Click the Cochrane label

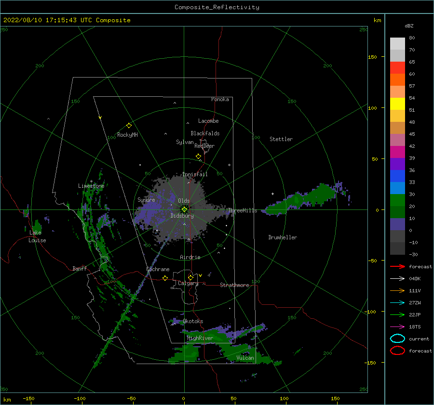[158, 269]
